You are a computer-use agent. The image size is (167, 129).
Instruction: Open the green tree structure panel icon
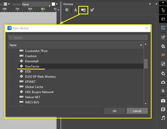click(163, 10)
